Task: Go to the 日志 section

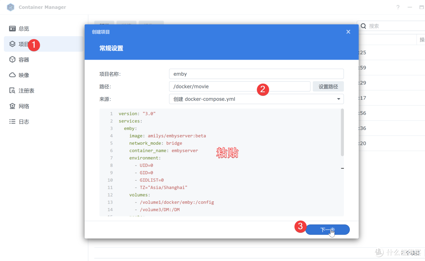Action: 24,122
